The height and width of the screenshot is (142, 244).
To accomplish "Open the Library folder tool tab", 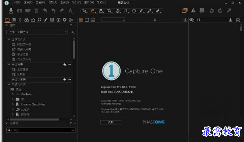I will [7, 20].
